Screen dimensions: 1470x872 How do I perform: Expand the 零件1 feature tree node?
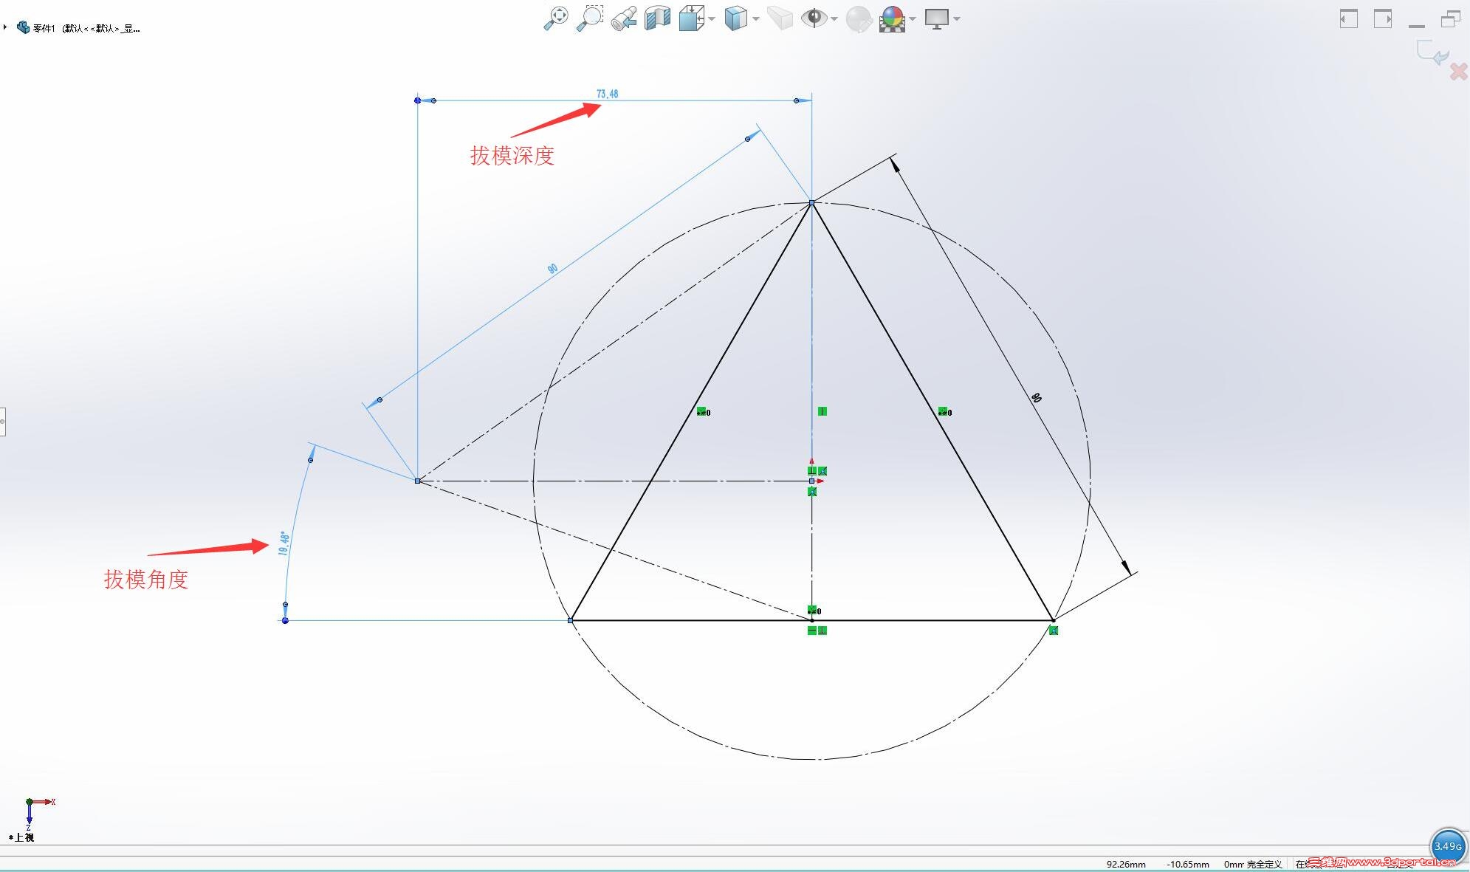5,27
